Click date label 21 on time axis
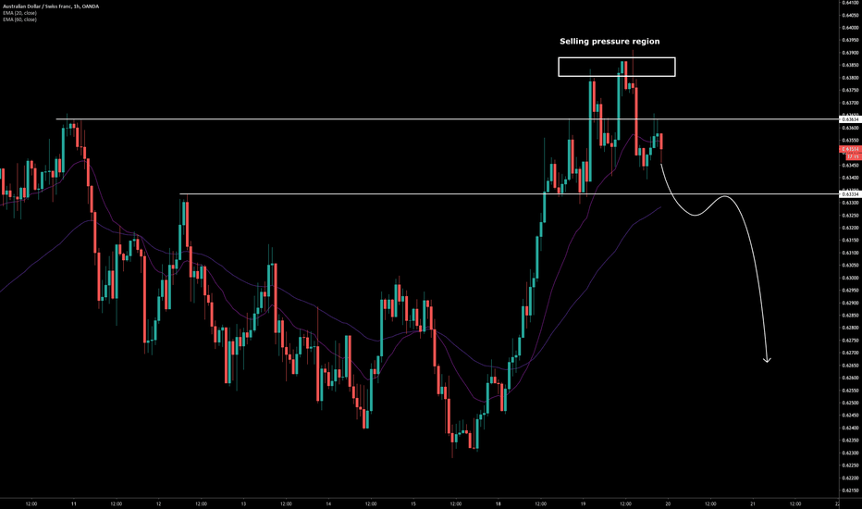Viewport: 862px width, 509px height. 753,503
